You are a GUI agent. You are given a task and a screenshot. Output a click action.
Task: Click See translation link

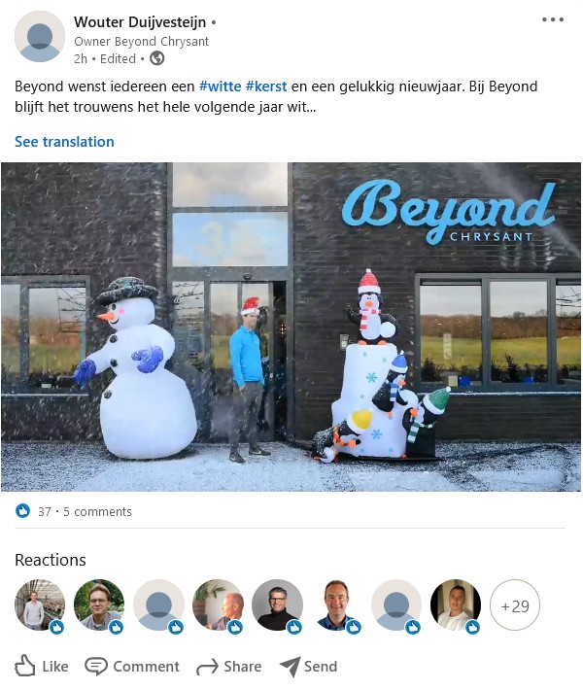tap(64, 142)
